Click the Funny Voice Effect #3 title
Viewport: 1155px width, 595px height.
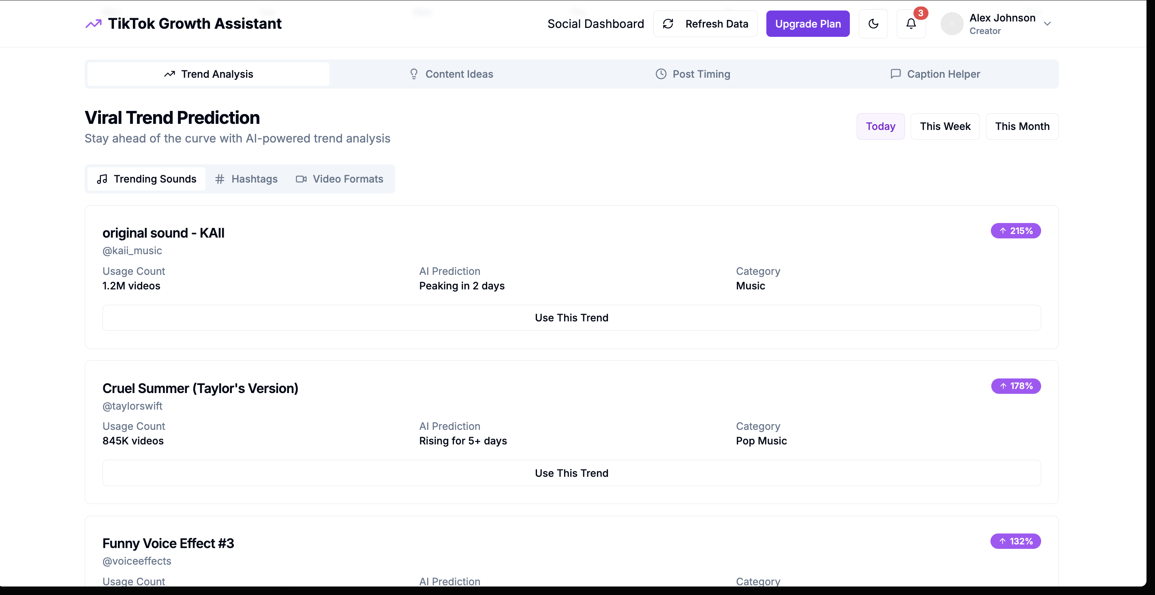click(x=168, y=544)
